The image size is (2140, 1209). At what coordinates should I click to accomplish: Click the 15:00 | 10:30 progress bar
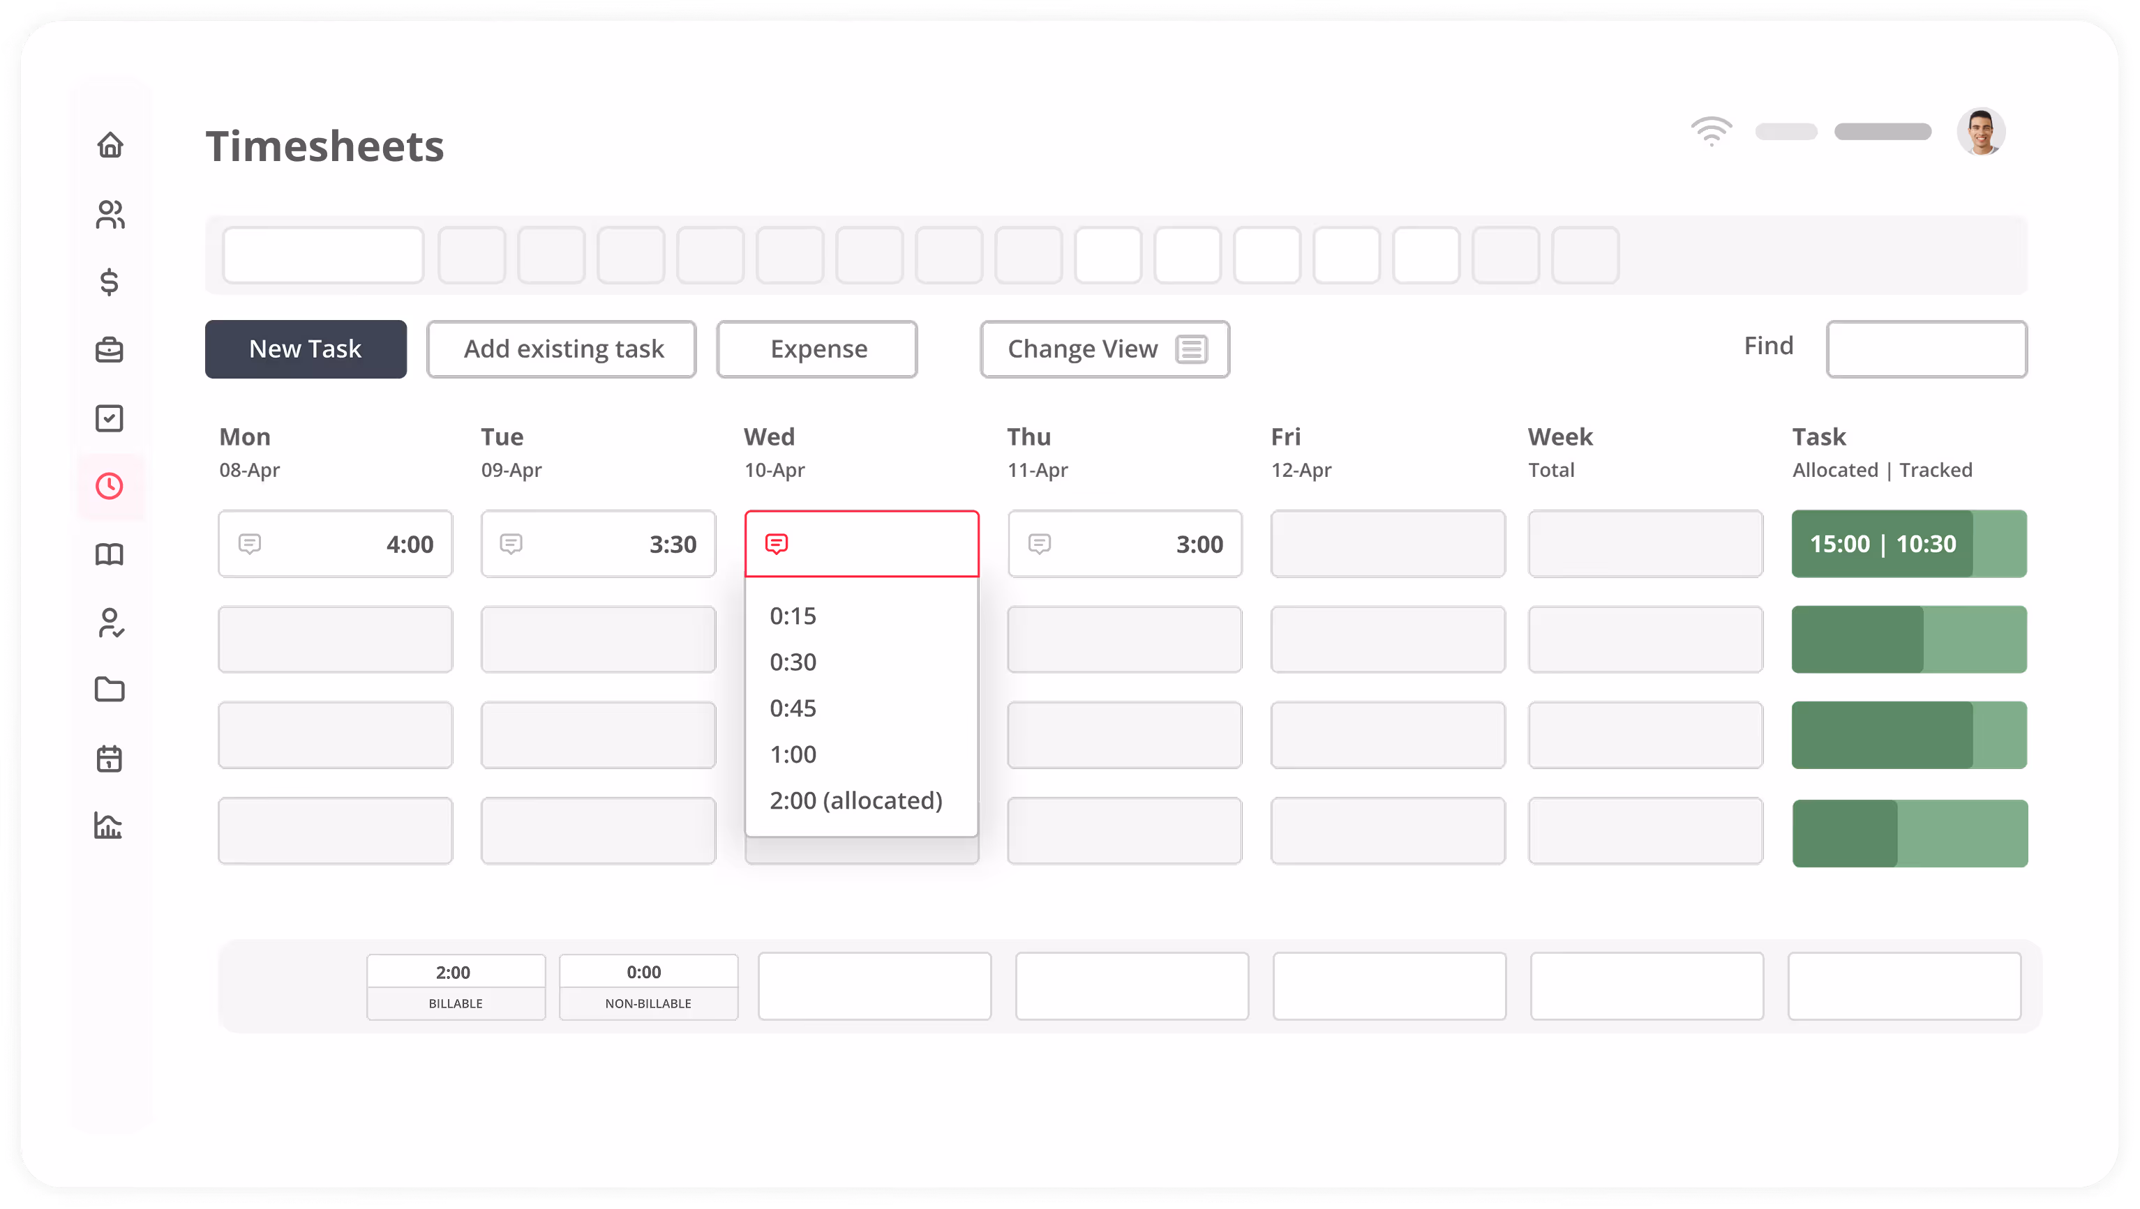[x=1908, y=544]
